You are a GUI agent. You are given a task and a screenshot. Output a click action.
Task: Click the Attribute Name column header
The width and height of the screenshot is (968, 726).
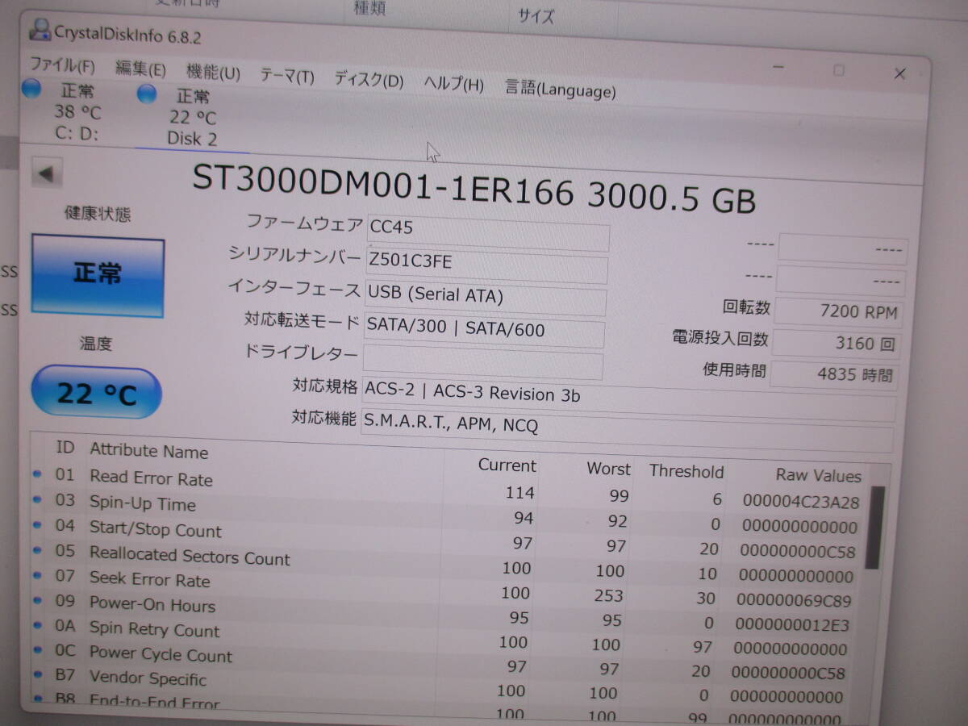point(149,451)
